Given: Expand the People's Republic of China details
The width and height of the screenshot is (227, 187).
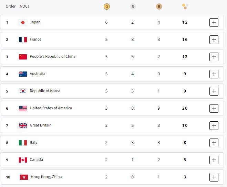Looking at the screenshot, I should click(x=214, y=57).
